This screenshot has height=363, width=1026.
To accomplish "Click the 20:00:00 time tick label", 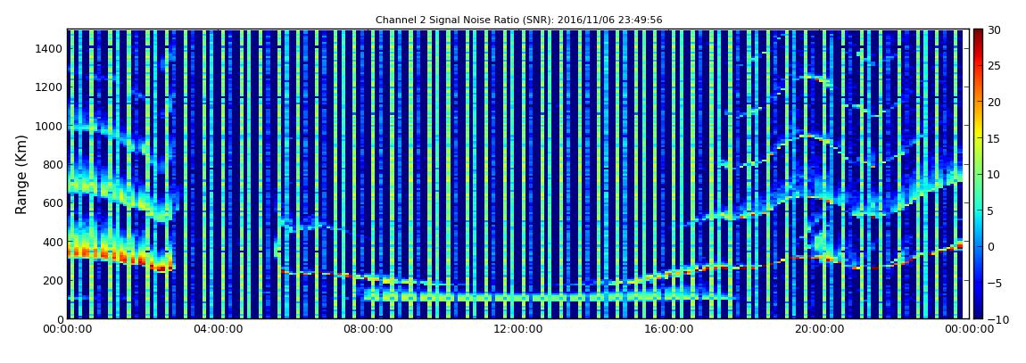I will tap(817, 330).
